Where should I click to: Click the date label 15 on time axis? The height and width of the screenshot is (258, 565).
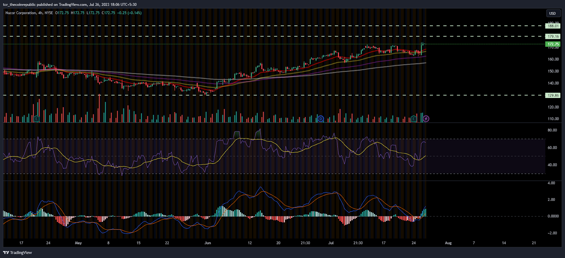coord(138,243)
